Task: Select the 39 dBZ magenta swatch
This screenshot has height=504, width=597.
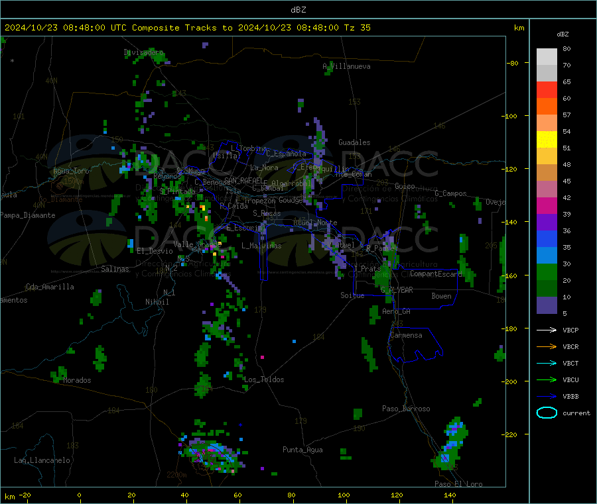Action: [547, 205]
